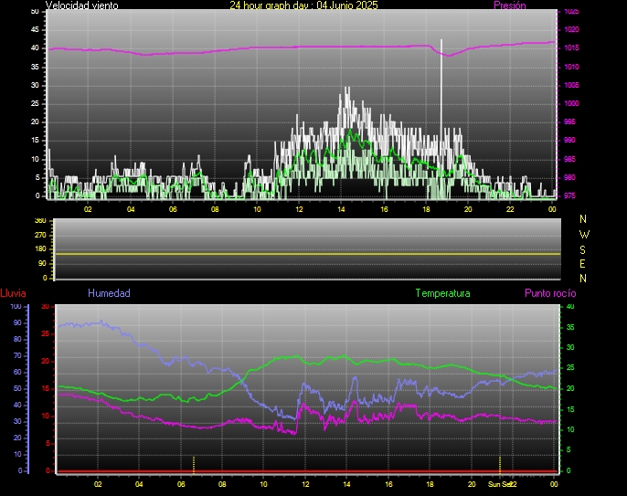The width and height of the screenshot is (627, 496).
Task: Click the 'Velocidad viento' graph title
Action: [x=81, y=5]
